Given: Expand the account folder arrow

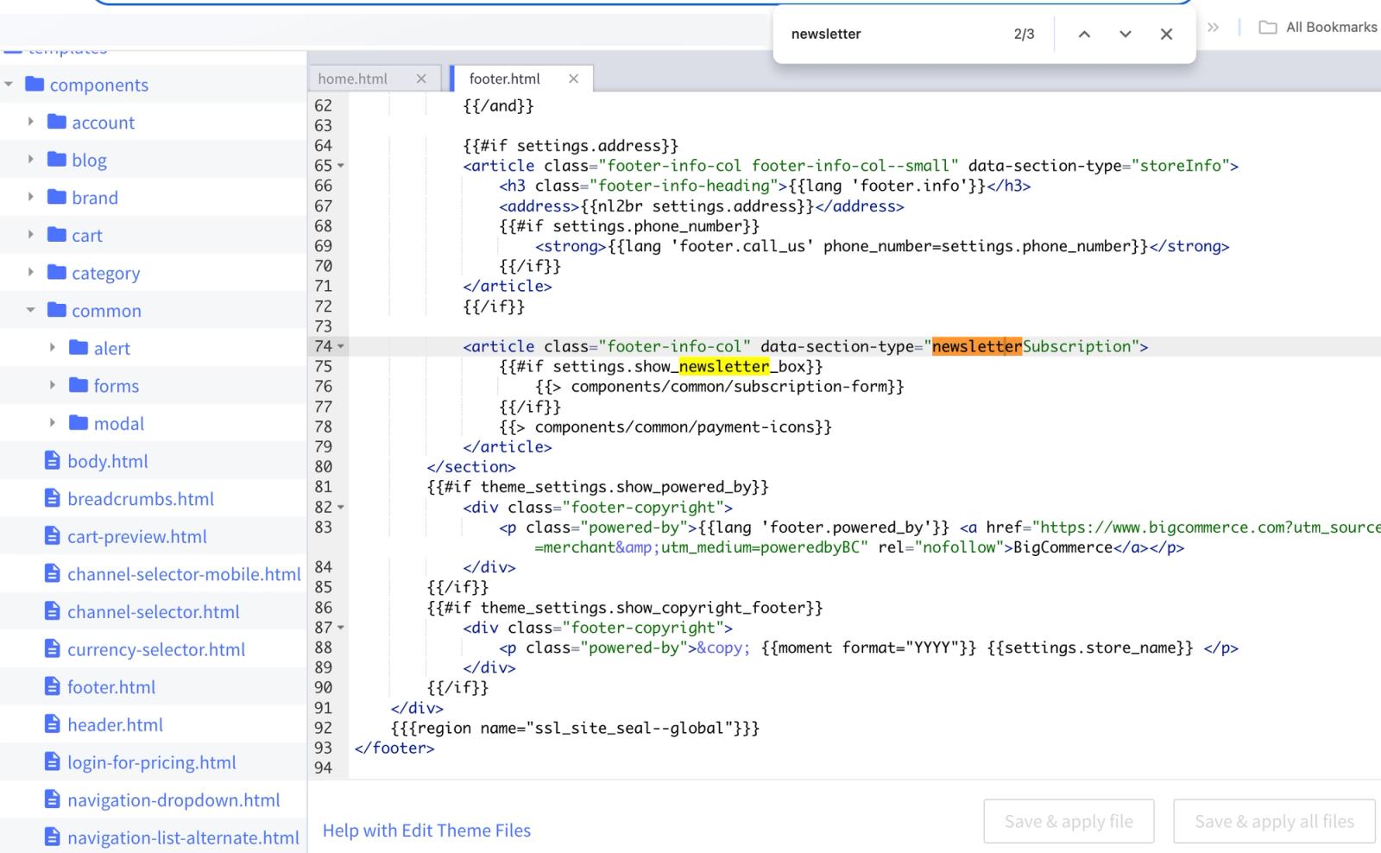Looking at the screenshot, I should coord(30,122).
